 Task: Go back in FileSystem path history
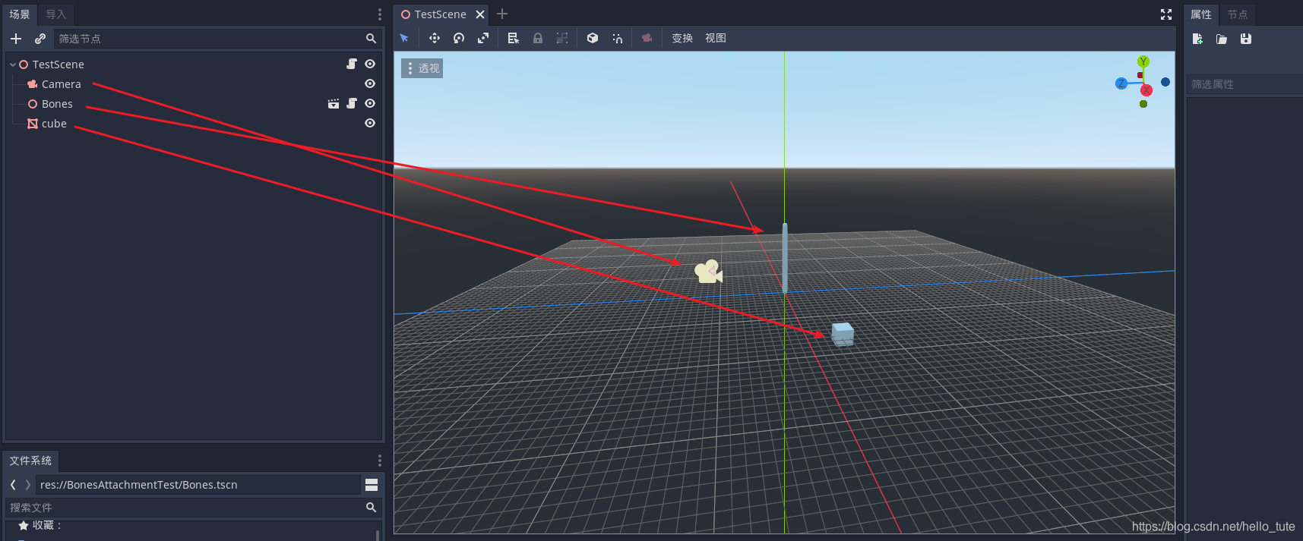pos(13,485)
